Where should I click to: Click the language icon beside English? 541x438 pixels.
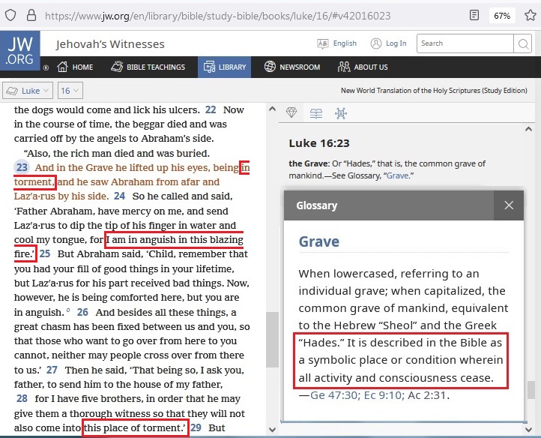pos(323,43)
